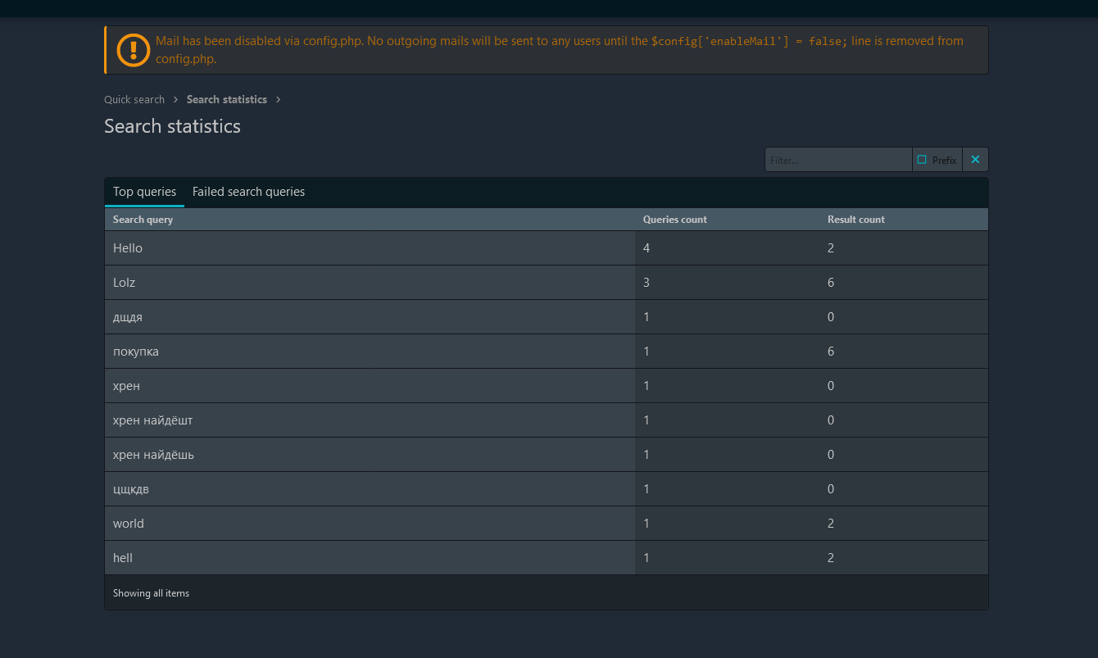Click the chevron after Quick search breadcrumb
Image resolution: width=1098 pixels, height=658 pixels.
(174, 99)
